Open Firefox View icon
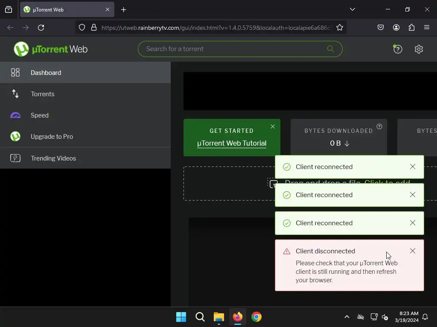This screenshot has width=437, height=327. tap(9, 9)
